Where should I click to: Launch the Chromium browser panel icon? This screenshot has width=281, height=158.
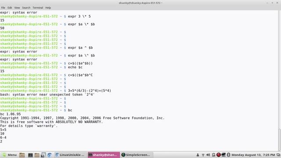coord(50,155)
